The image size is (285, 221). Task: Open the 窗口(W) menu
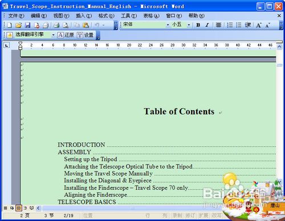[174, 16]
